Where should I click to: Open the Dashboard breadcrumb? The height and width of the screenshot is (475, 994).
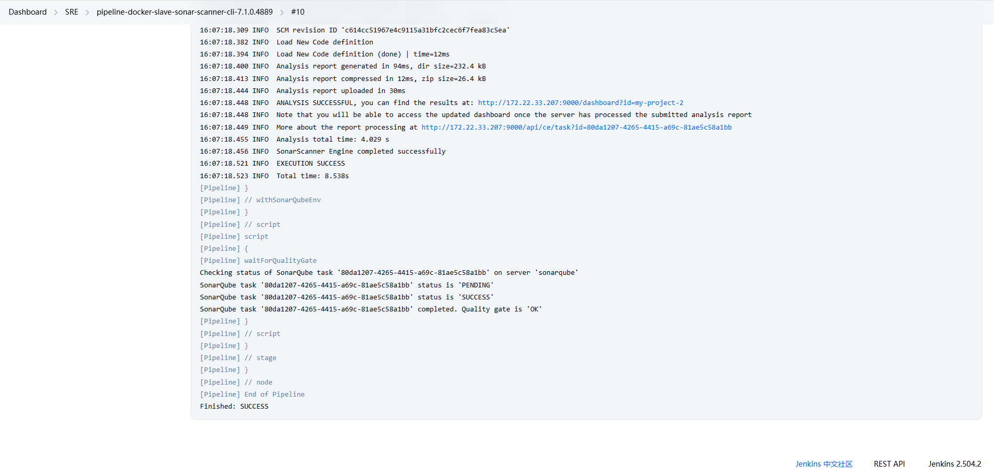[28, 12]
